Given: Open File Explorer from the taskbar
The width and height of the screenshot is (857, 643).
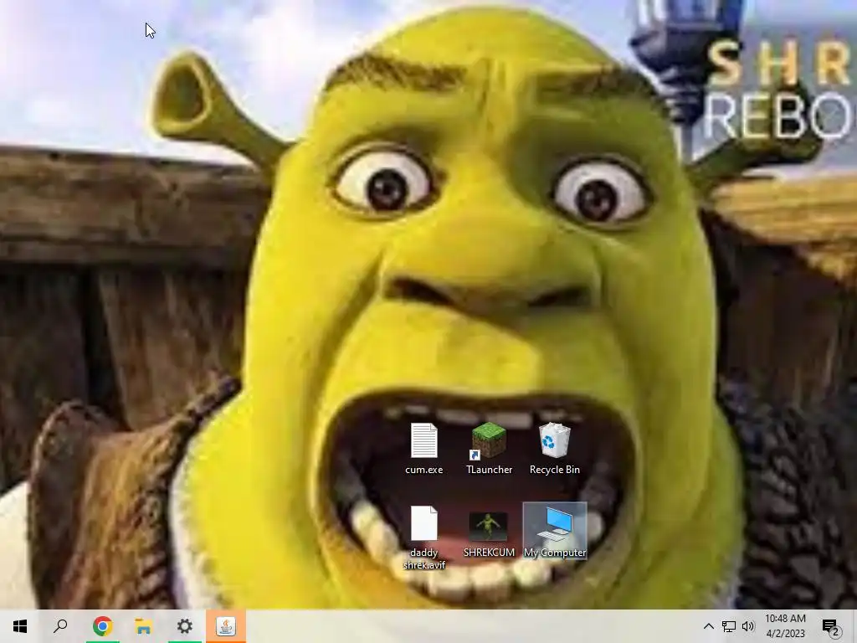Looking at the screenshot, I should (143, 626).
